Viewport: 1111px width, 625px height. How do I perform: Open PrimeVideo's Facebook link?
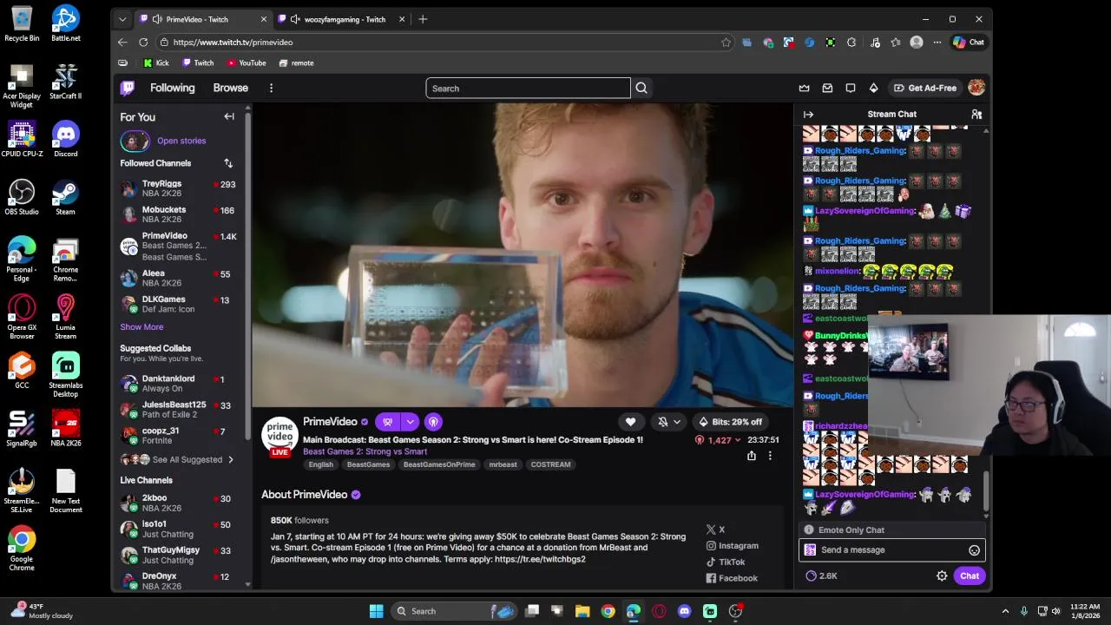732,578
